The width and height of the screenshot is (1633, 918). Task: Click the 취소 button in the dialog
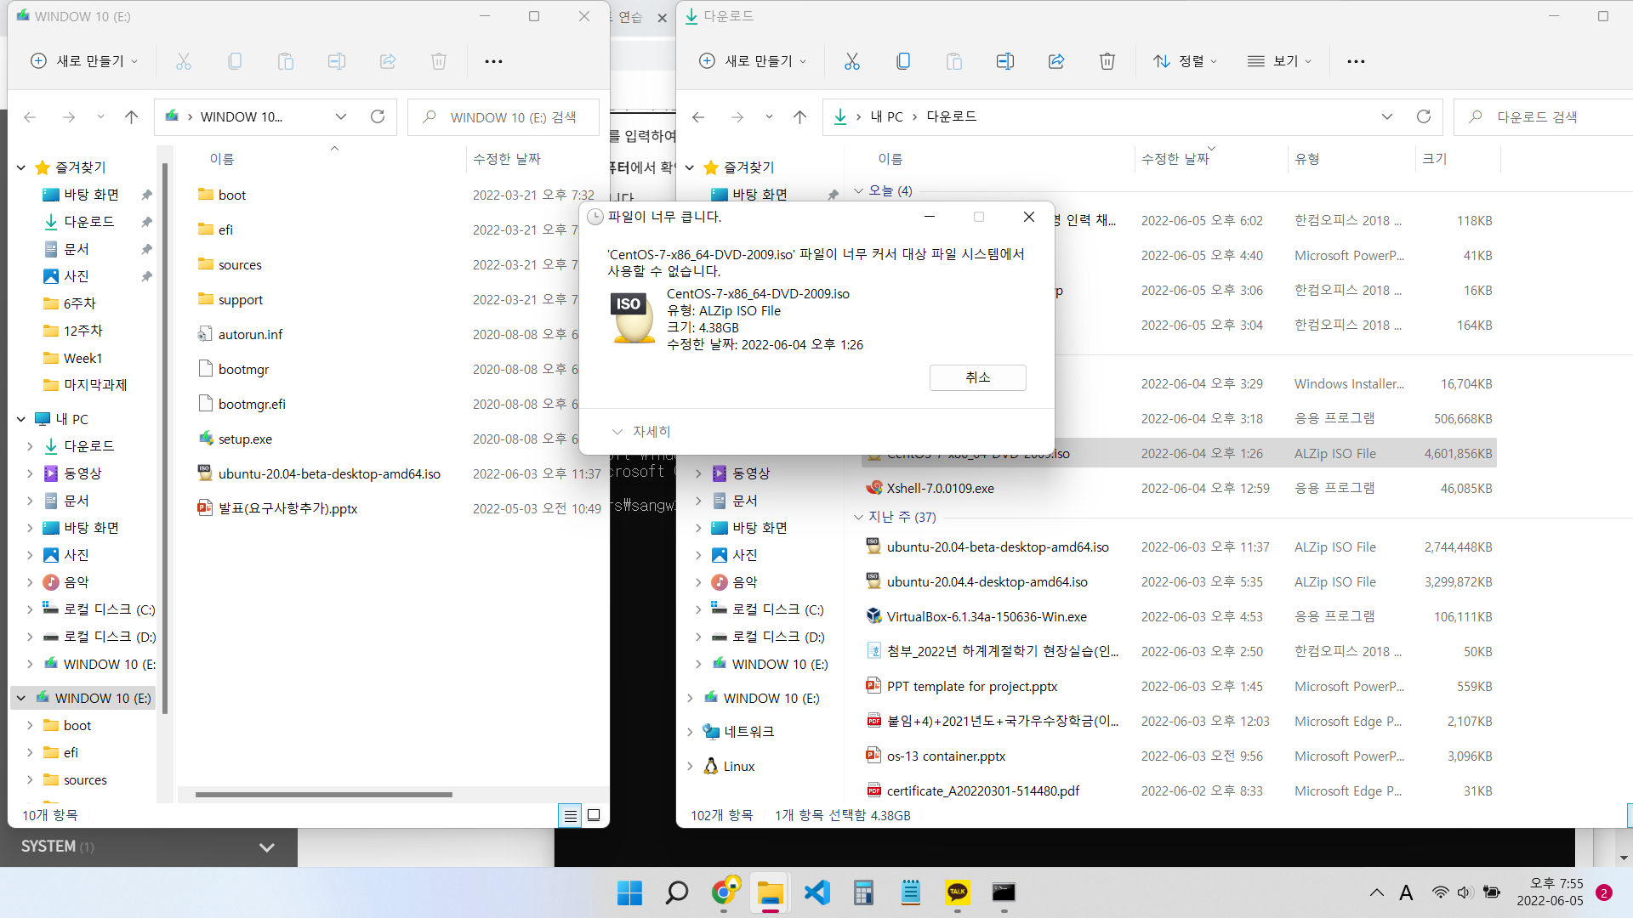tap(977, 377)
